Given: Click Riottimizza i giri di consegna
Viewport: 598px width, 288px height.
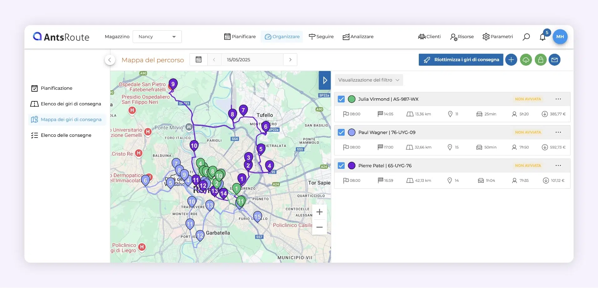Looking at the screenshot, I should pos(461,60).
